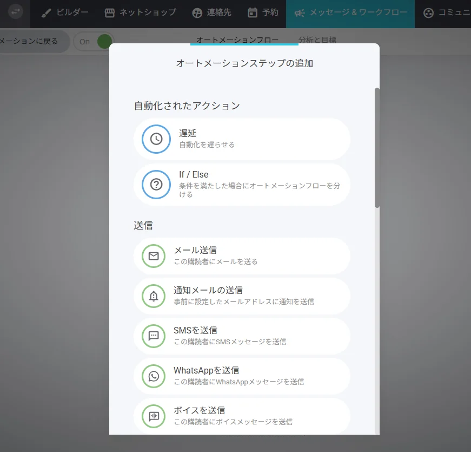
Task: Open the ネットショップ menu
Action: [141, 12]
